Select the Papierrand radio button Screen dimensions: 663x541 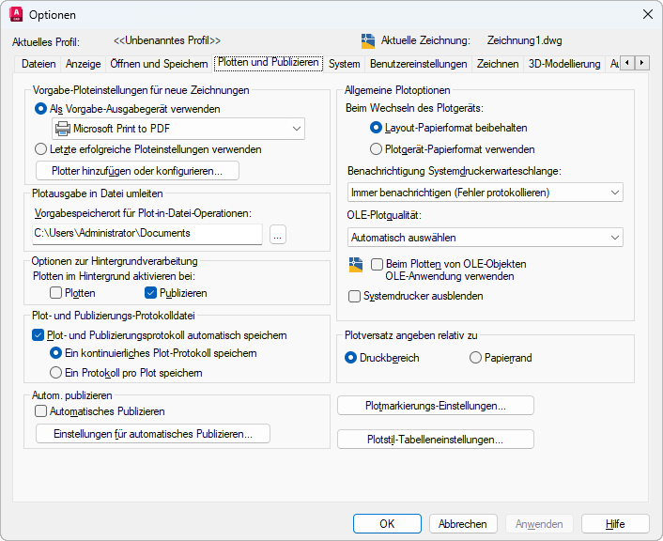point(475,358)
